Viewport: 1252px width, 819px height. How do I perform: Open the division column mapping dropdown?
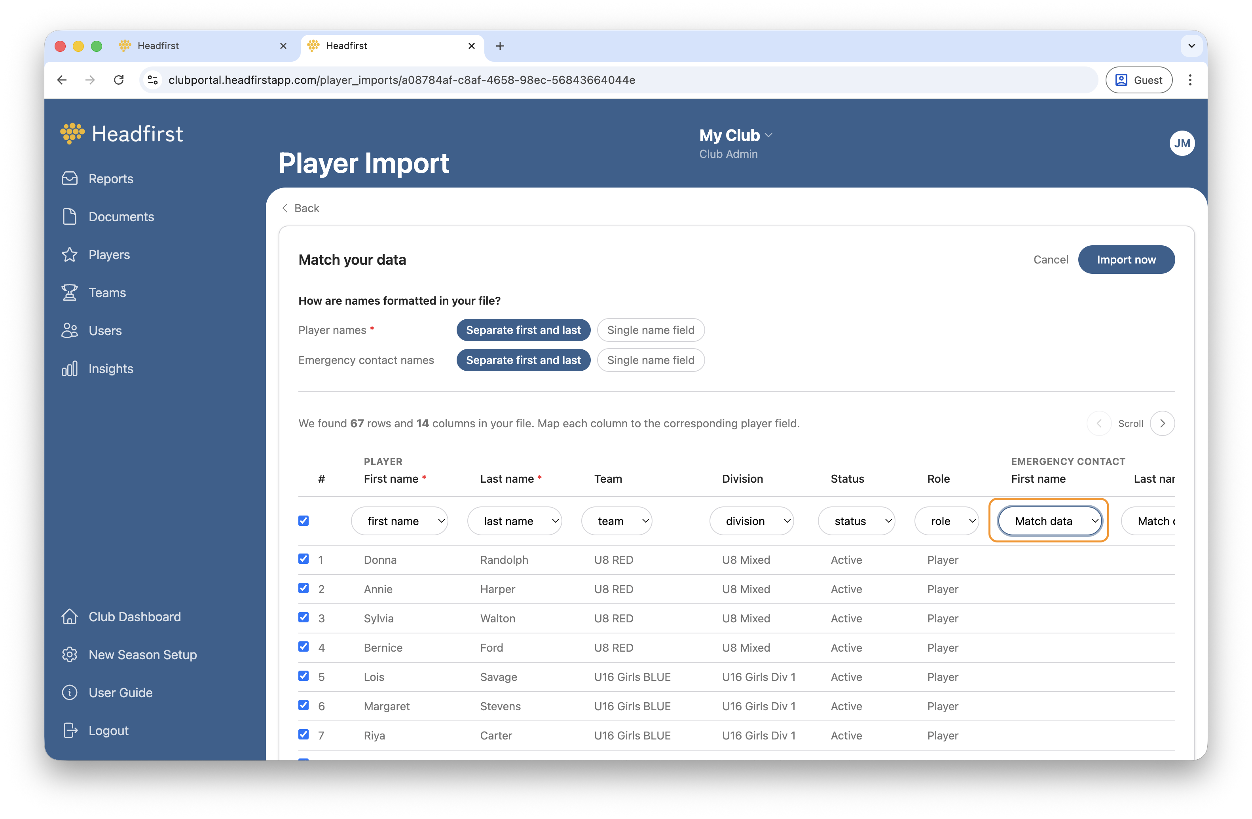[751, 521]
